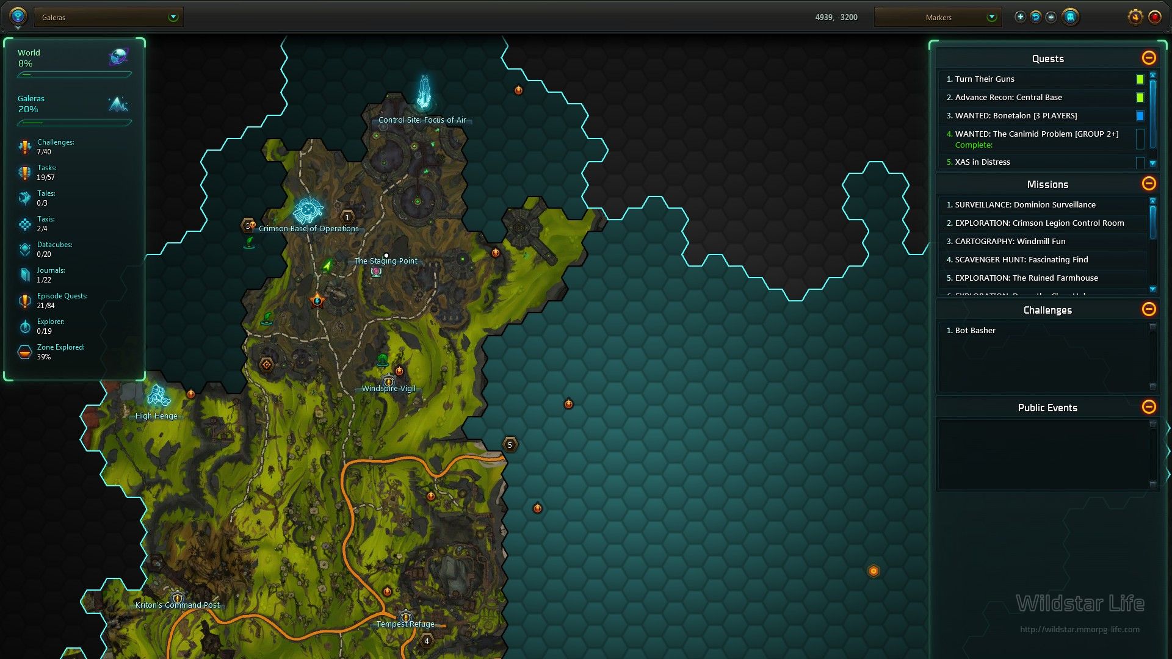Zoom out the map with minus button
This screenshot has height=659, width=1172.
pyautogui.click(x=1051, y=17)
